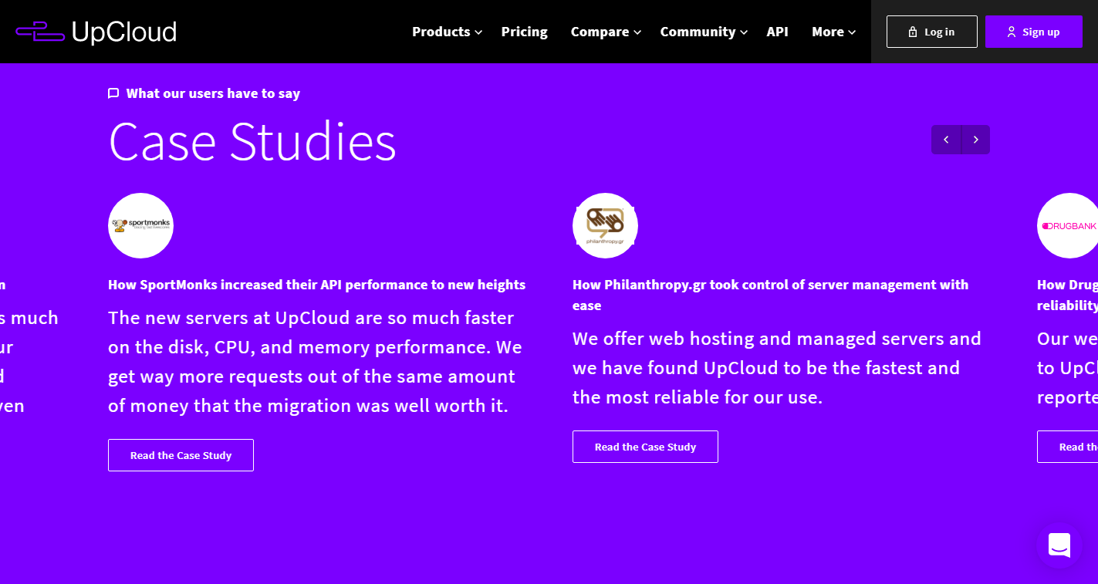Open the Community dropdown menu

[x=704, y=32]
